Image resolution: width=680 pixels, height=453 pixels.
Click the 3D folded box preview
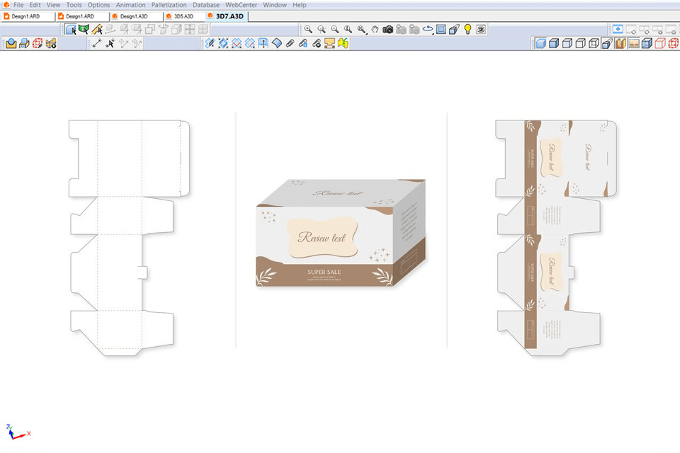(x=340, y=234)
